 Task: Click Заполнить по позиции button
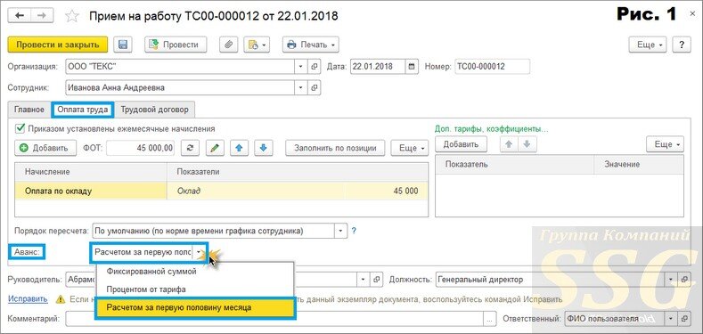click(x=335, y=148)
